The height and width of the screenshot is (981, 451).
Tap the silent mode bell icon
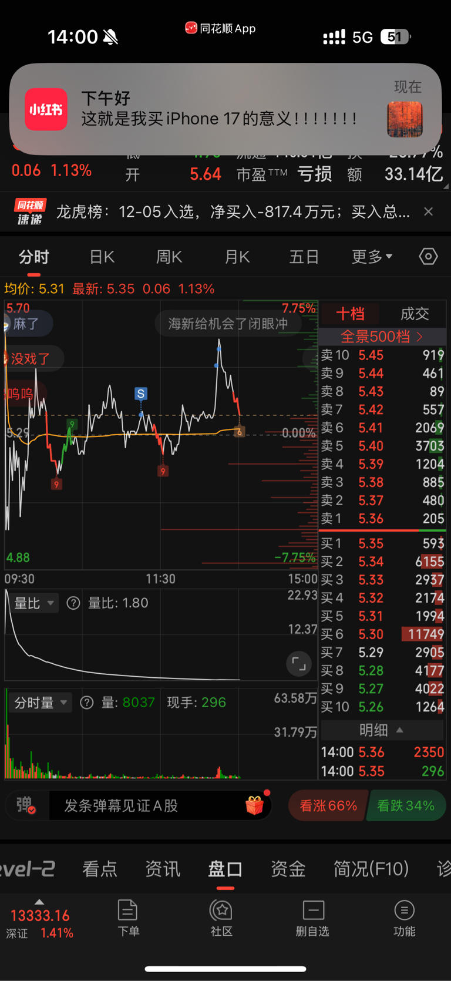(110, 37)
